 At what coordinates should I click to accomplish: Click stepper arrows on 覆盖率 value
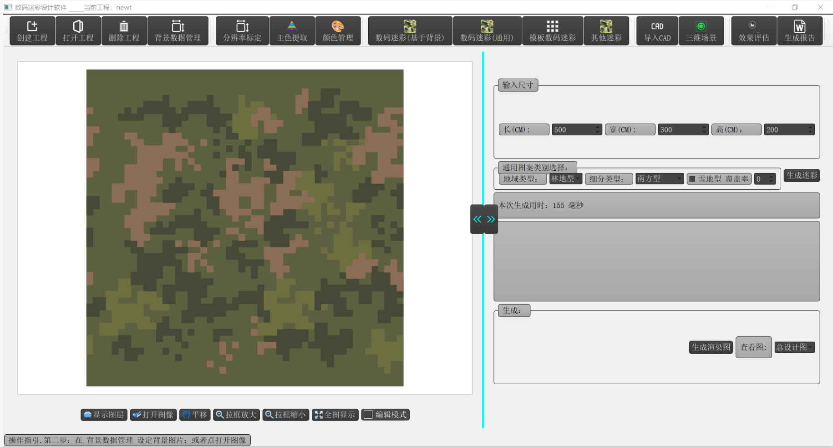(771, 179)
